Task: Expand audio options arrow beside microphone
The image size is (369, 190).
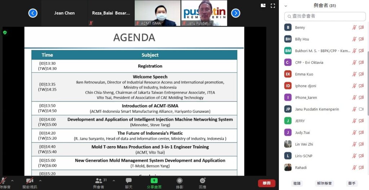Action: tap(12, 180)
